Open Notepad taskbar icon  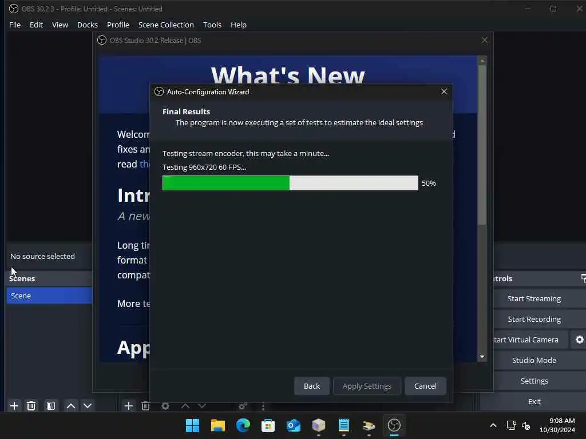point(343,425)
